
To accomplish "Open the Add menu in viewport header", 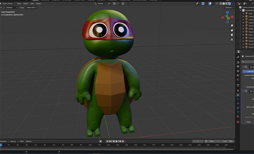I will coord(32,4).
